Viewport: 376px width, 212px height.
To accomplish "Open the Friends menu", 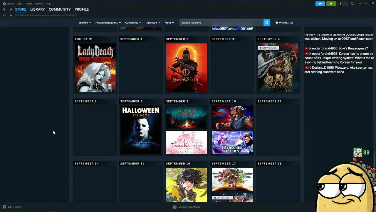I will [x=28, y=4].
